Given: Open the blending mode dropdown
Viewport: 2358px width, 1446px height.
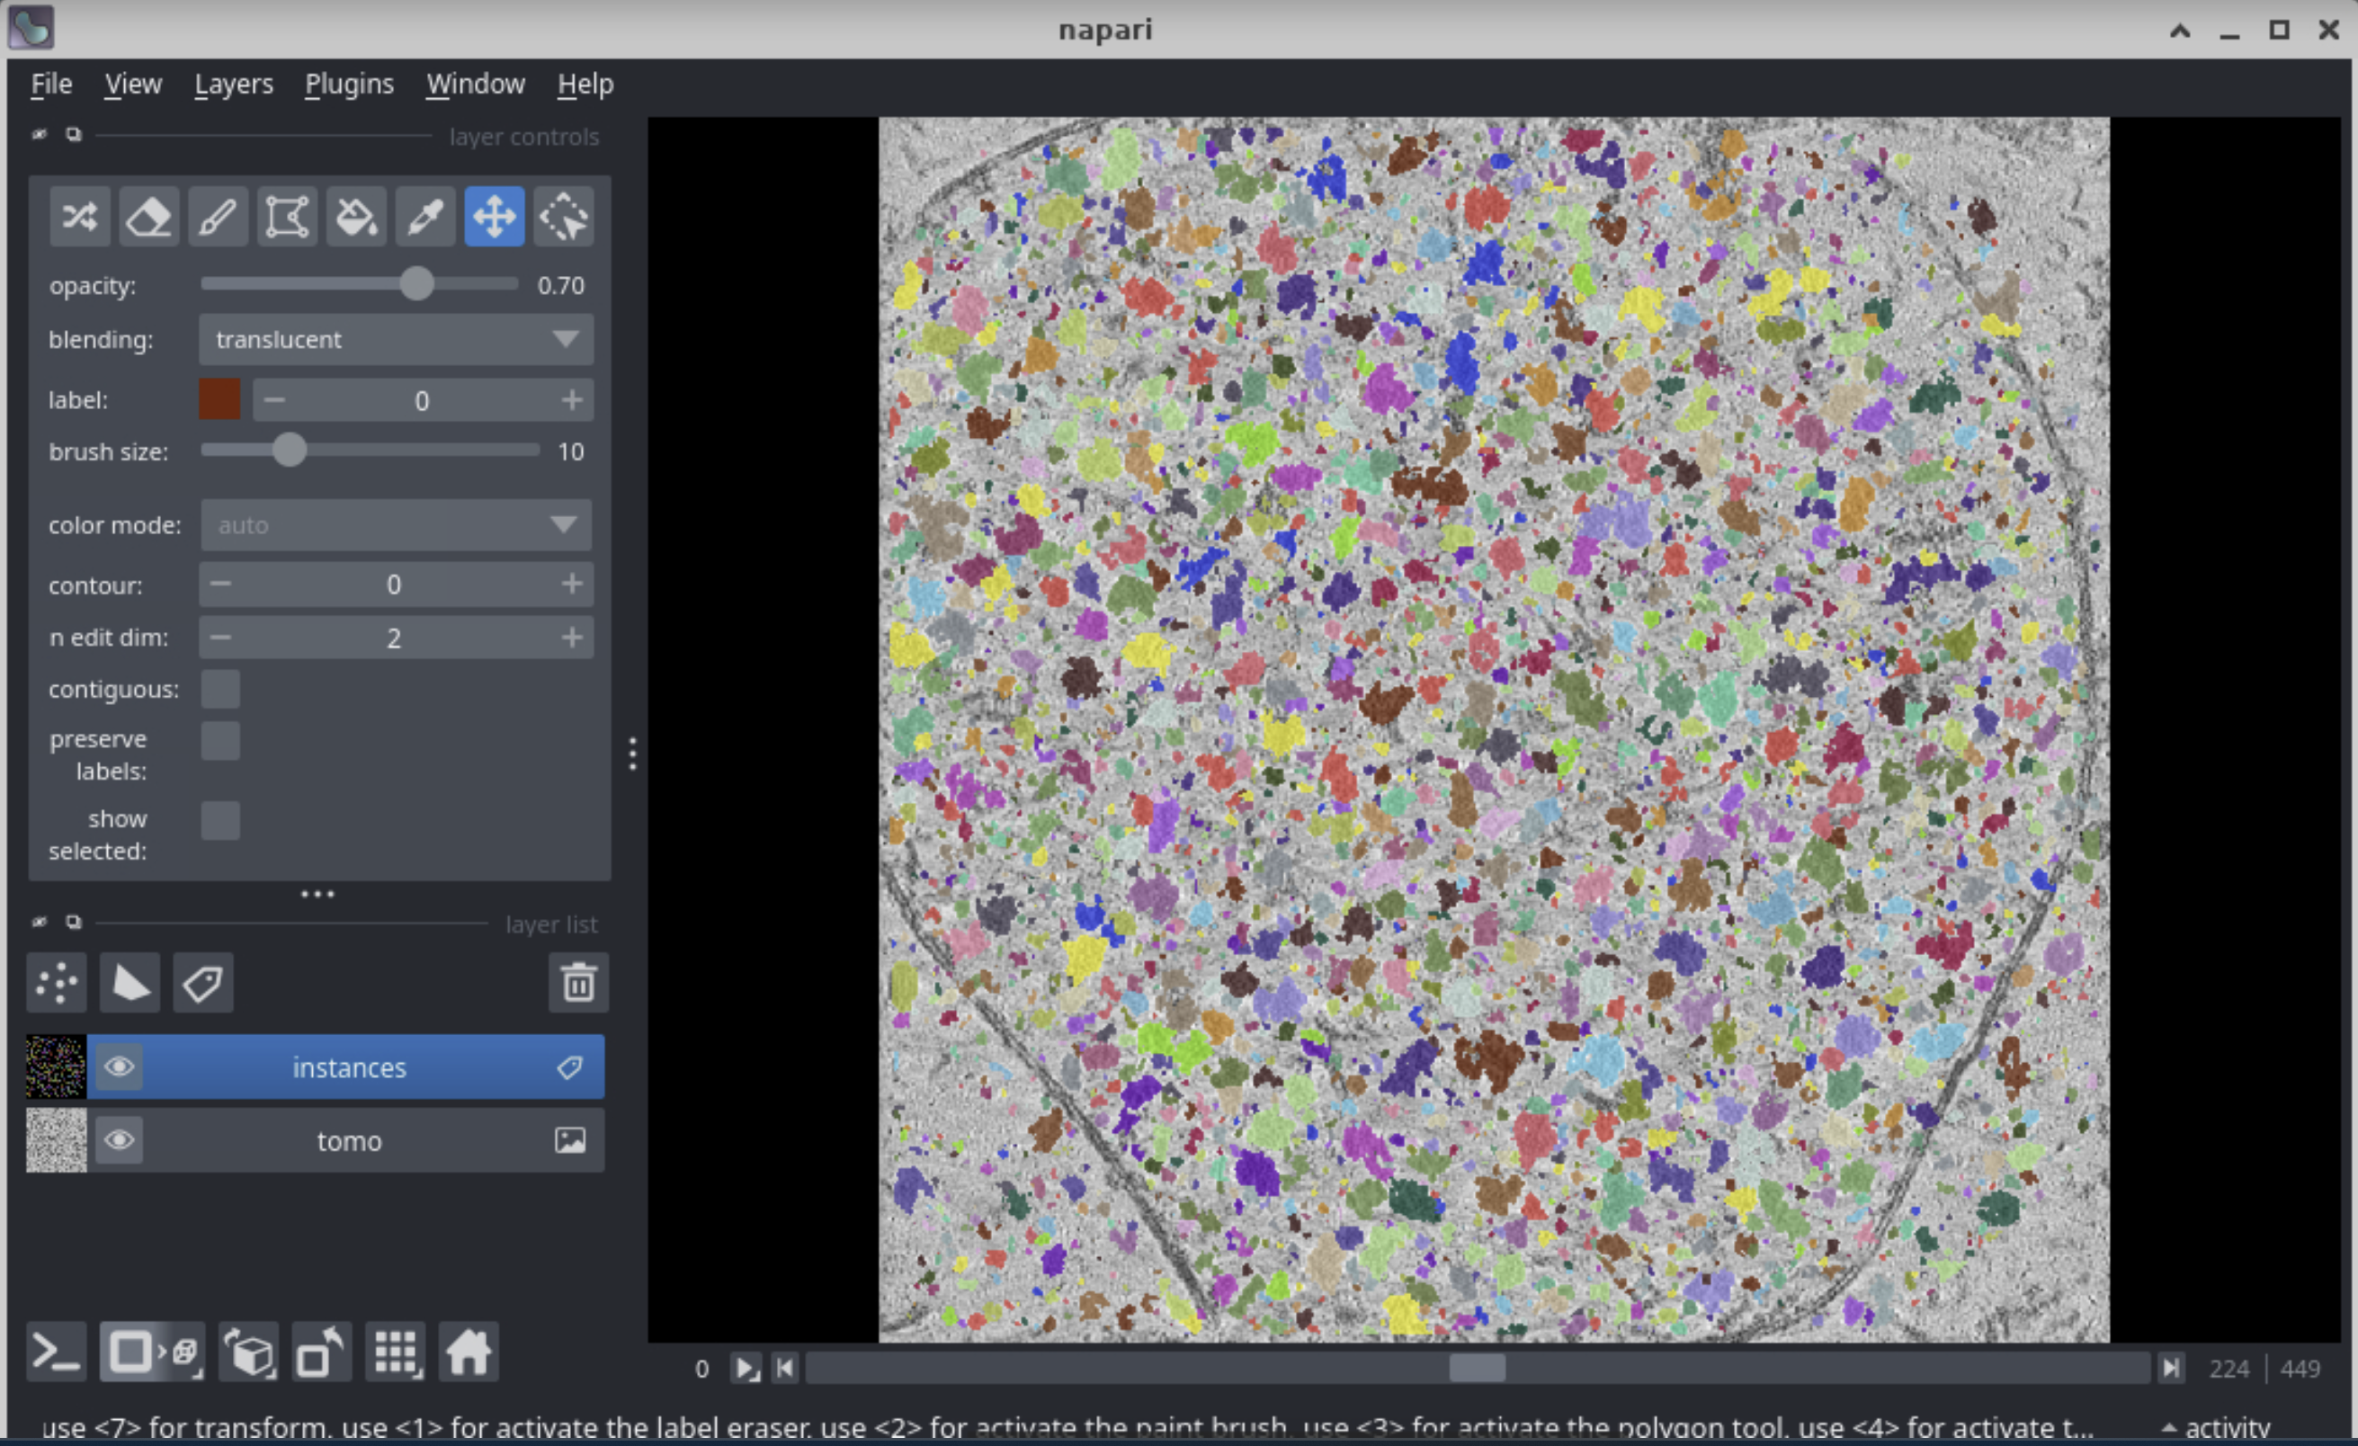Looking at the screenshot, I should (395, 340).
